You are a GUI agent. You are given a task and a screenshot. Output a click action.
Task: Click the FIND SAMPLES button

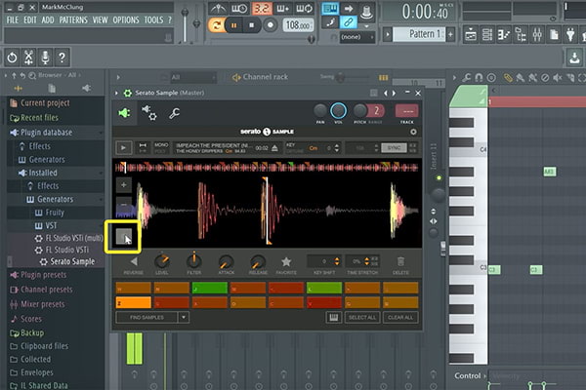146,318
